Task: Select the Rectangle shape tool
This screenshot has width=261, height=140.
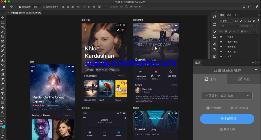Action: coord(2,103)
